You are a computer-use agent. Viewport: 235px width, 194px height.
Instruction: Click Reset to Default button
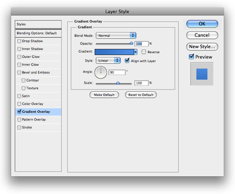click(x=141, y=95)
